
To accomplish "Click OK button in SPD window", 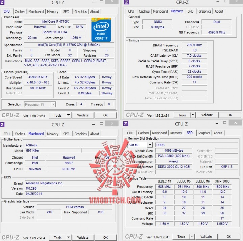I will 229,237.
